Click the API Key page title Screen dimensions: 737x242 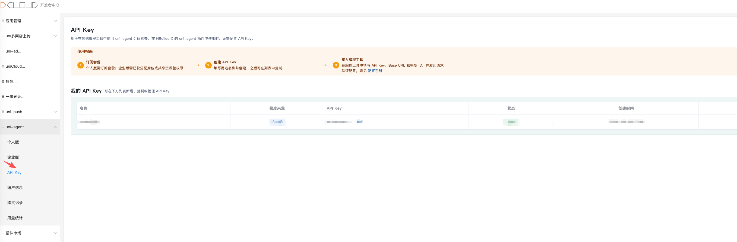click(83, 30)
